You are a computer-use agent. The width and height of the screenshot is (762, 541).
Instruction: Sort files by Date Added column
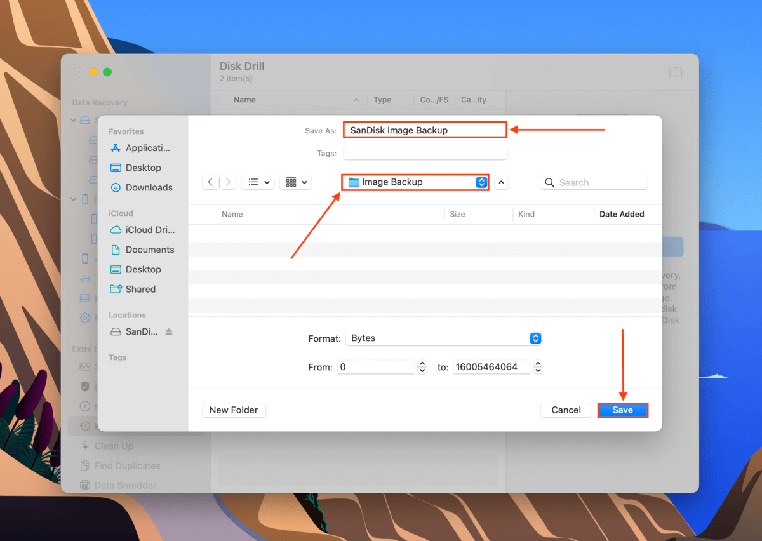[622, 214]
